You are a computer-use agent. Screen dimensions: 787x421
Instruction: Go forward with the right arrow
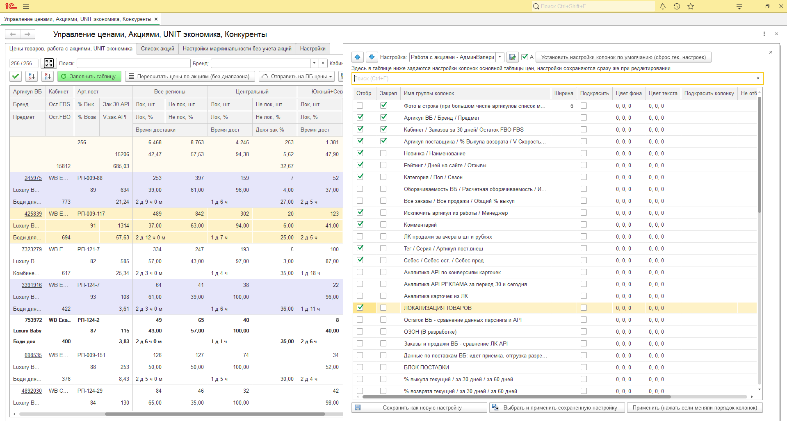pyautogui.click(x=27, y=34)
